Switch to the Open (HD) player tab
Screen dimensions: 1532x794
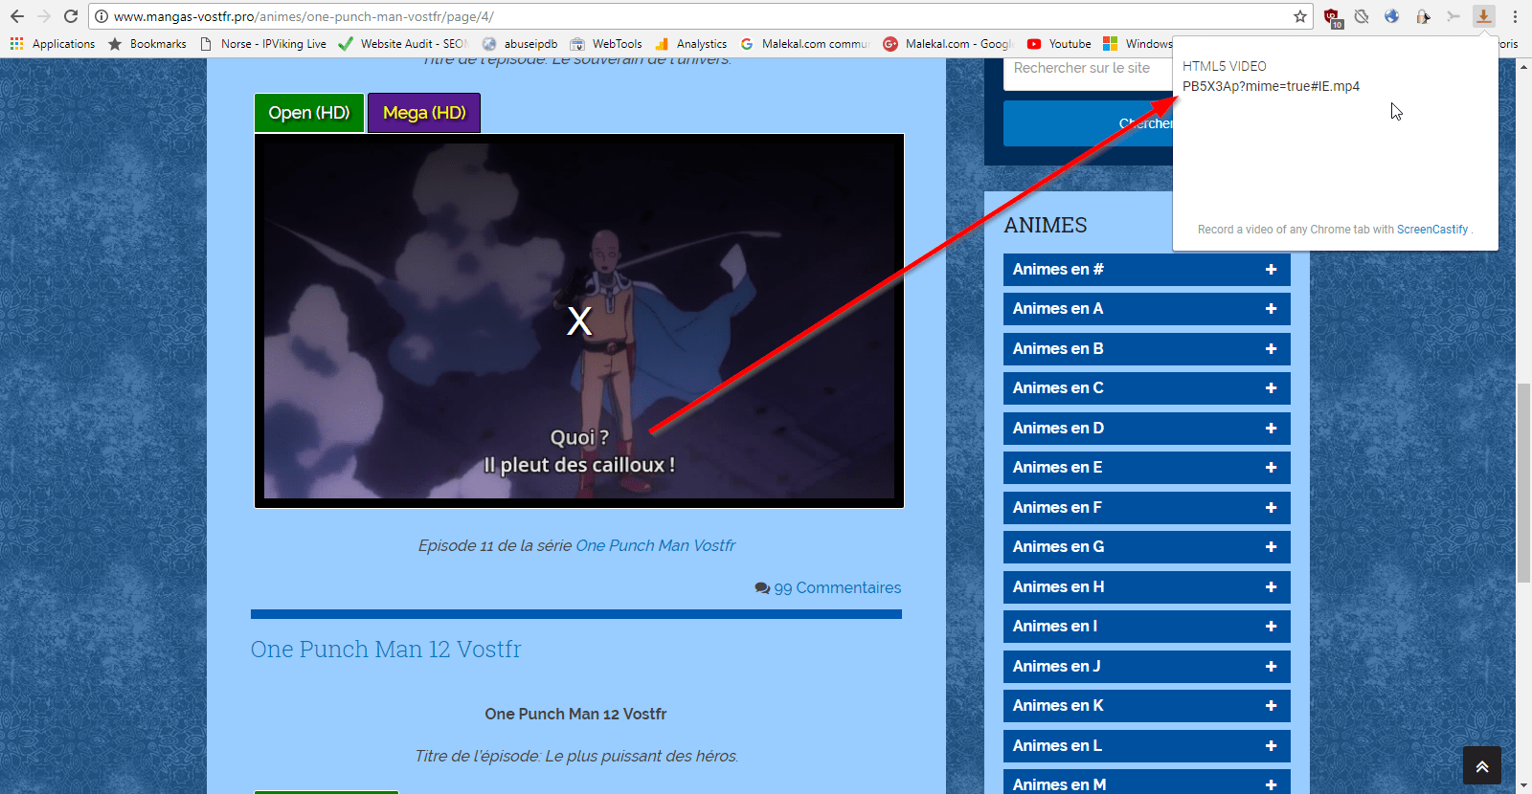tap(309, 113)
